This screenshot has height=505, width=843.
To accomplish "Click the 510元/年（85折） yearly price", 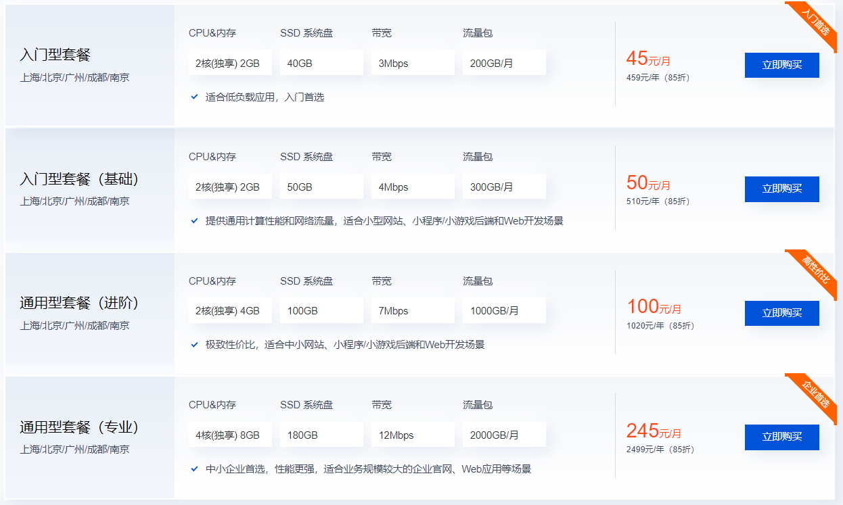I will coord(658,201).
